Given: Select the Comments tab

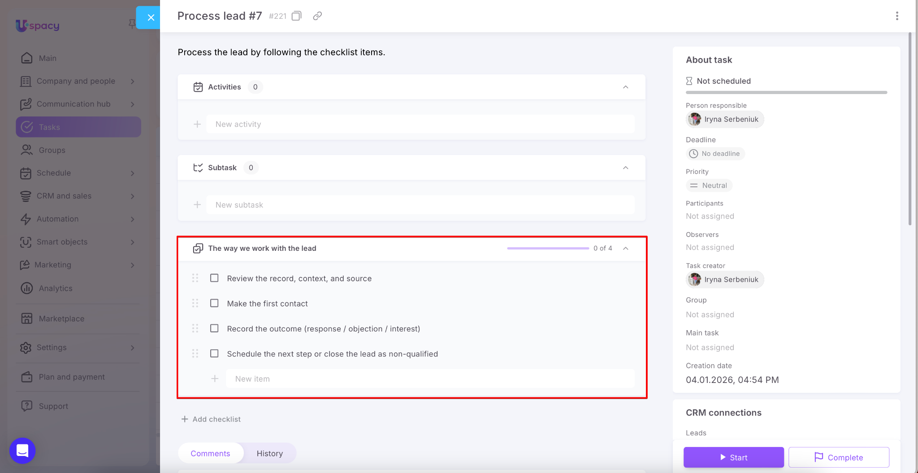Looking at the screenshot, I should tap(210, 453).
